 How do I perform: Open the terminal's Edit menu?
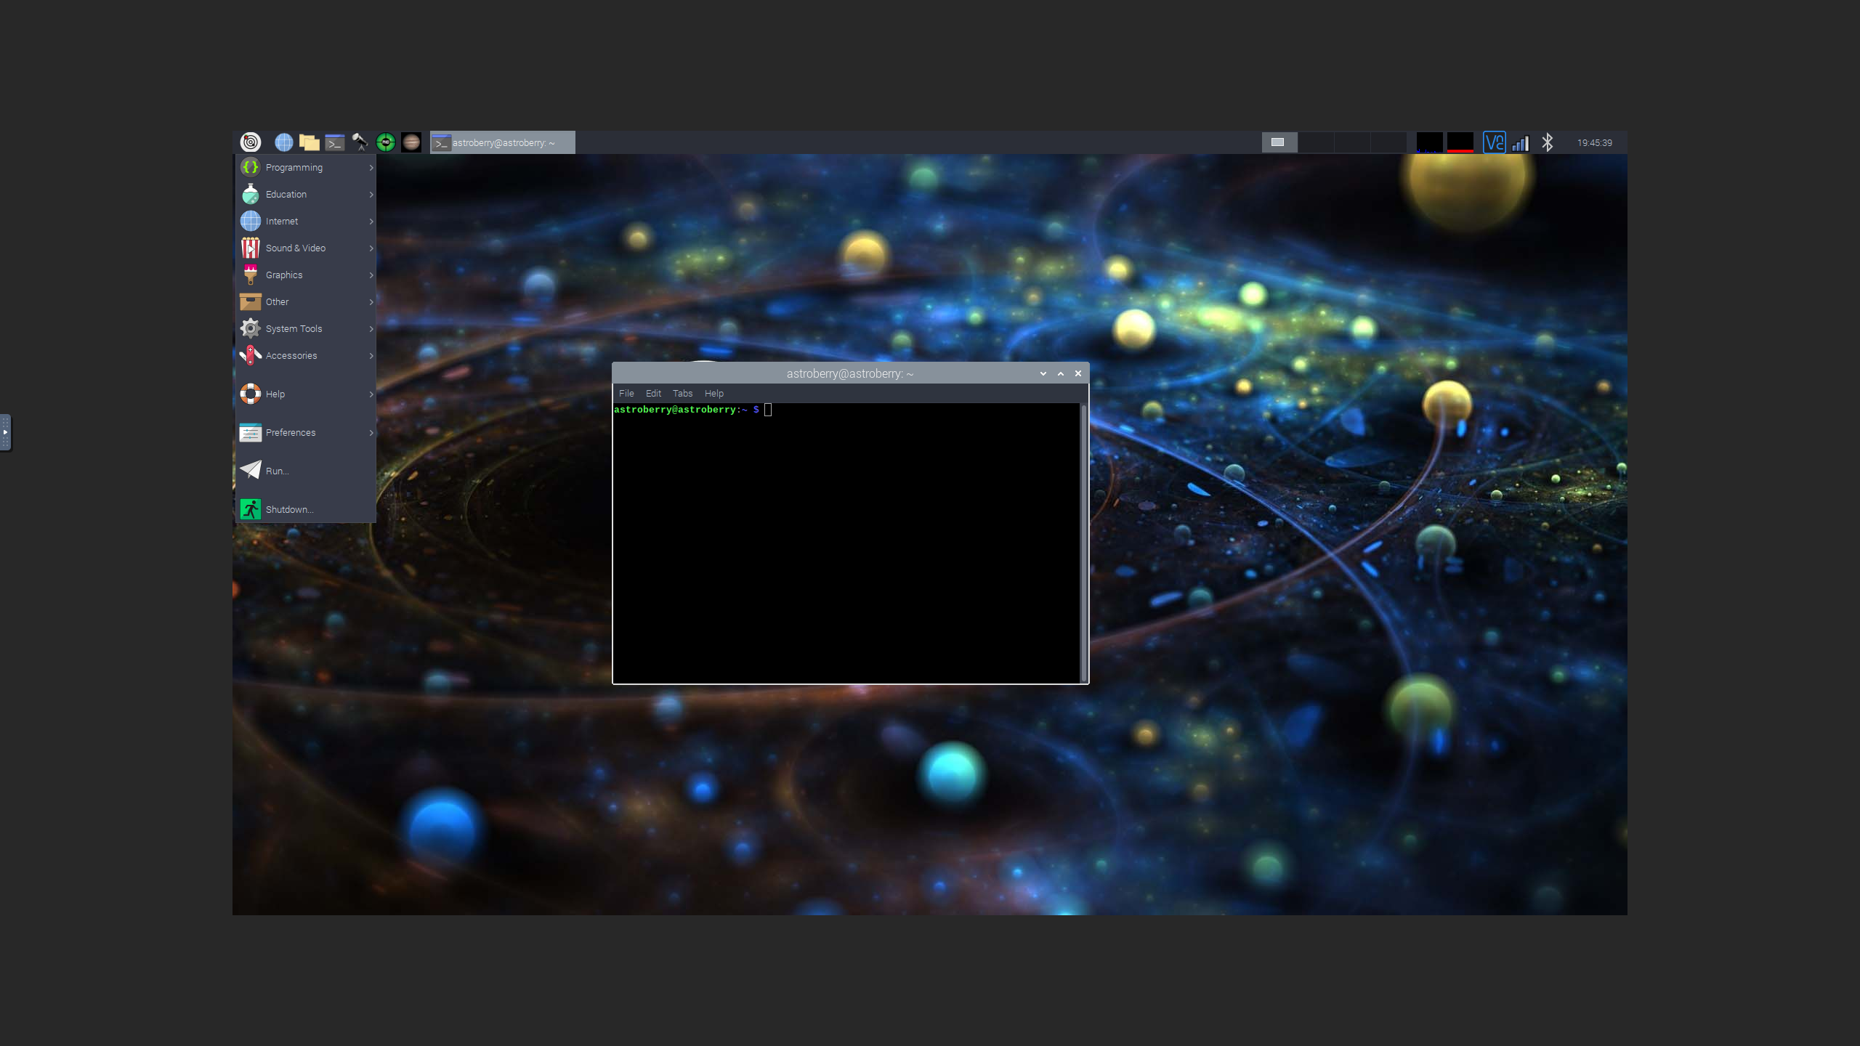coord(653,393)
